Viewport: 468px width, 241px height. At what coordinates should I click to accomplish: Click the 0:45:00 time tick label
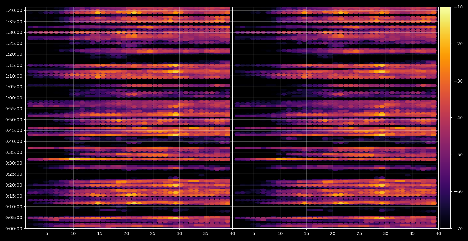(x=14, y=130)
